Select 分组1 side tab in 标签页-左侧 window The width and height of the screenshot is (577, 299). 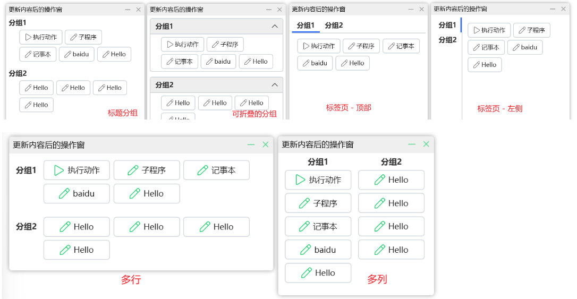pyautogui.click(x=447, y=25)
